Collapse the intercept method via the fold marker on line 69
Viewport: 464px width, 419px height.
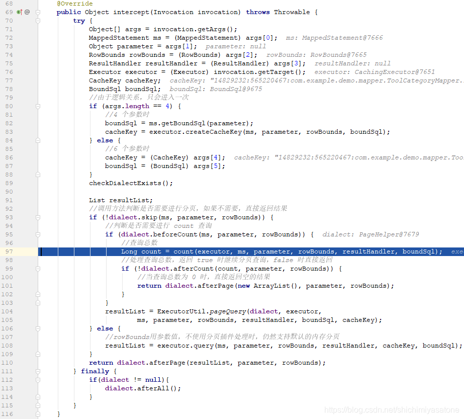click(38, 12)
